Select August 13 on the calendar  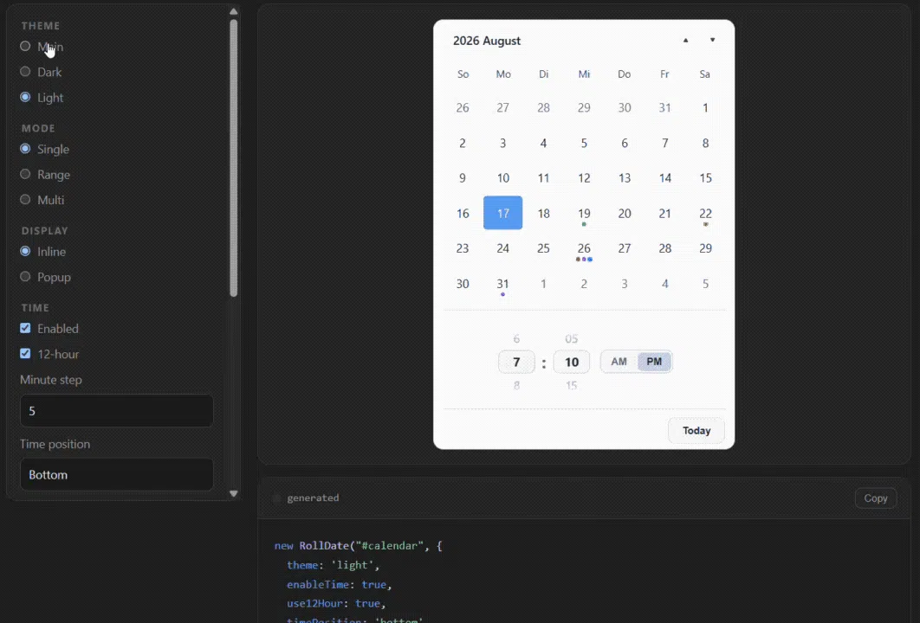625,178
